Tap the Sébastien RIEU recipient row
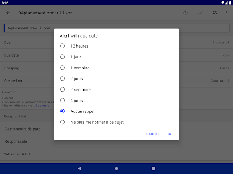Screen dimensions: 233x174 click(x=116, y=154)
